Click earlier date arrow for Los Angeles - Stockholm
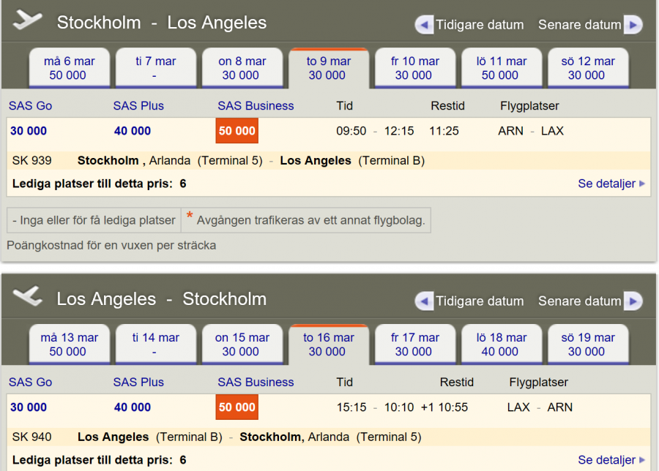 point(424,301)
